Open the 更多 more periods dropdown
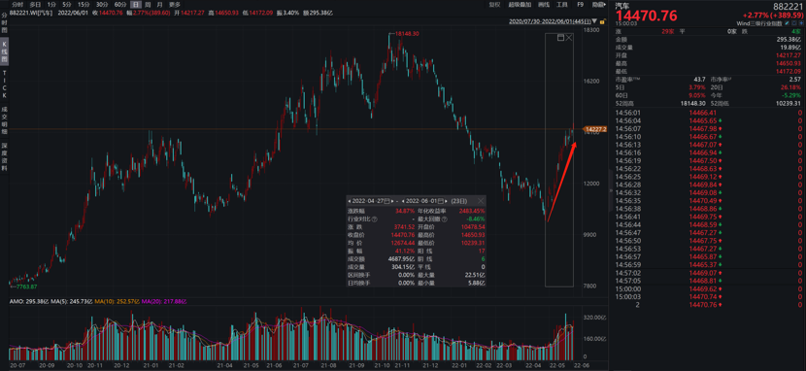The height and width of the screenshot is (371, 806). [x=175, y=4]
